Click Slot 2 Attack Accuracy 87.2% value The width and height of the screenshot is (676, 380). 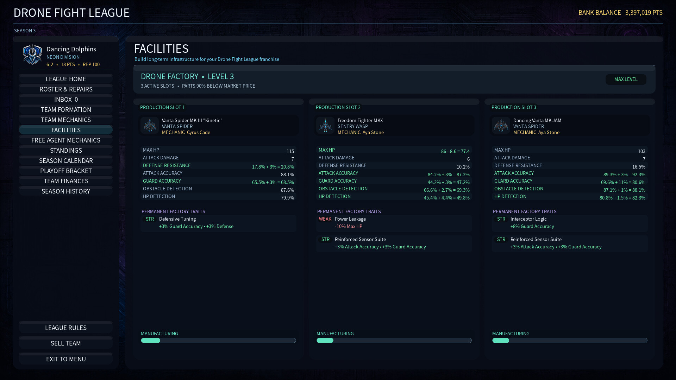point(449,175)
